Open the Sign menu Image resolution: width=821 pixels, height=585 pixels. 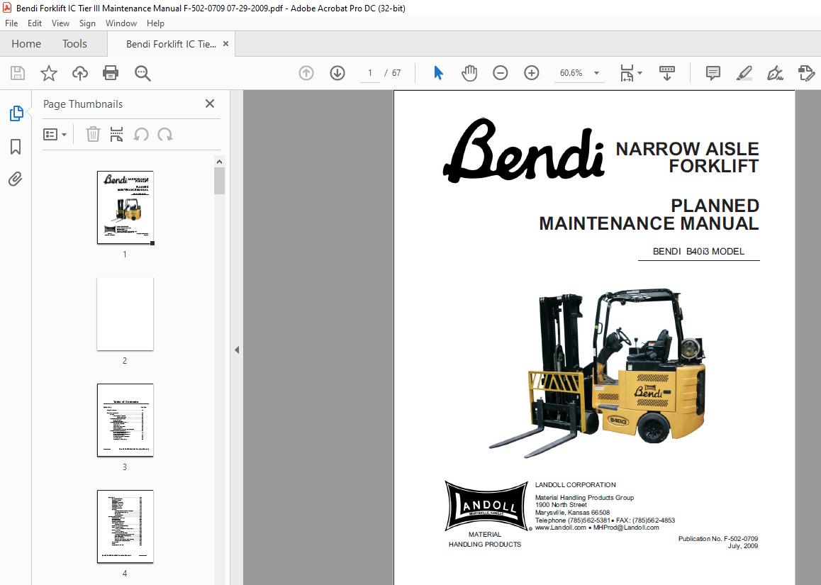click(x=87, y=23)
